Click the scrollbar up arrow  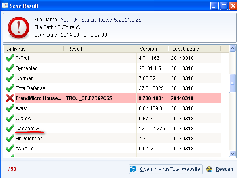point(232,49)
